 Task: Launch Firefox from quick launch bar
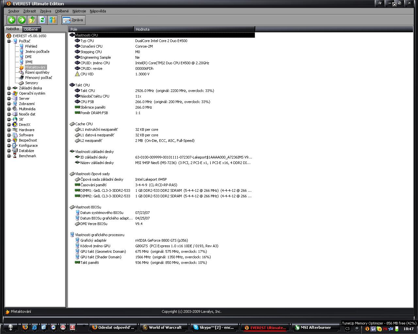tap(25, 327)
